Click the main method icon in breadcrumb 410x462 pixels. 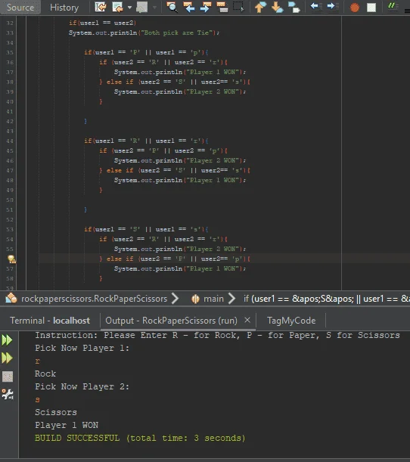click(195, 299)
